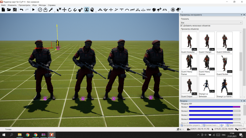The height and width of the screenshot is (138, 246).
Task: Select the water level tool
Action: [x=149, y=10]
